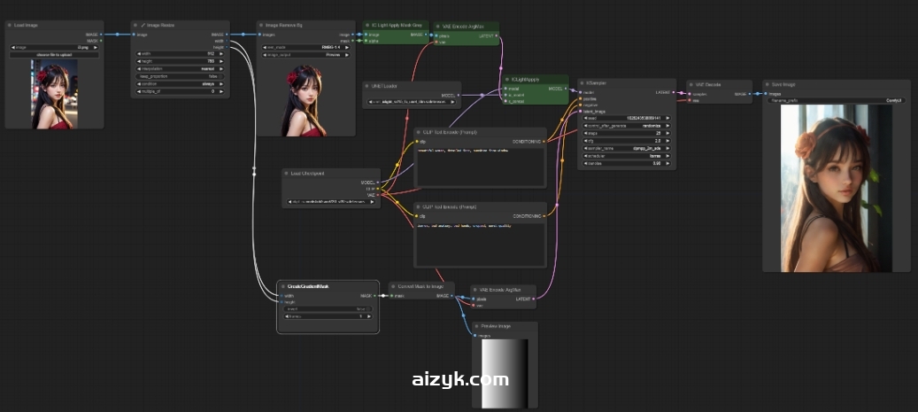Collapse the Load Image node via its dot
The width and height of the screenshot is (918, 412).
10,26
